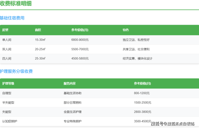Click the 护理等级 column header
Screen dimensions: 199x128
point(8,83)
